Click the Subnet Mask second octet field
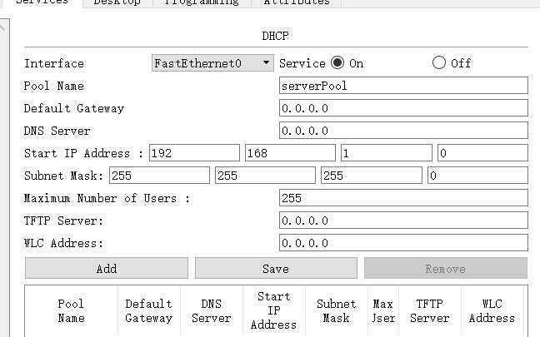The image size is (540, 337). pyautogui.click(x=265, y=176)
